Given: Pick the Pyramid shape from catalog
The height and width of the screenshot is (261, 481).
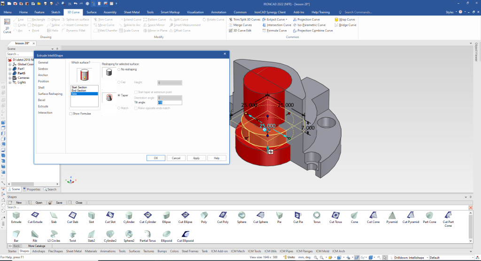Looking at the screenshot, I should point(391,216).
